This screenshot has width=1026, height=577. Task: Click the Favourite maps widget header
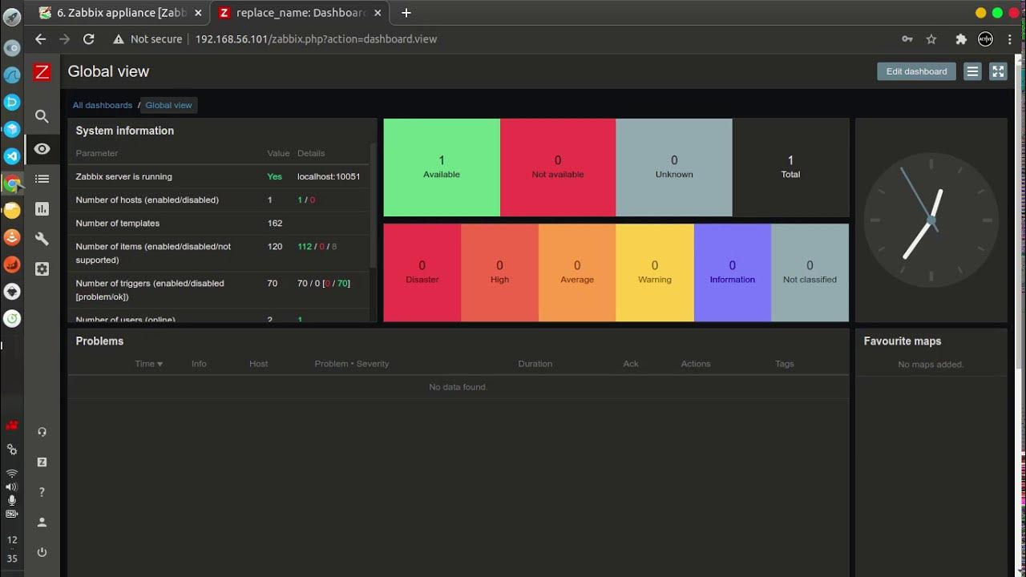pyautogui.click(x=903, y=341)
